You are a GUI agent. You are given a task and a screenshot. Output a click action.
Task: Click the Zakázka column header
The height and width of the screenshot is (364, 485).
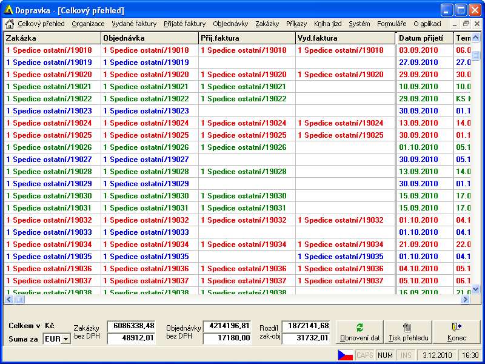(x=53, y=38)
